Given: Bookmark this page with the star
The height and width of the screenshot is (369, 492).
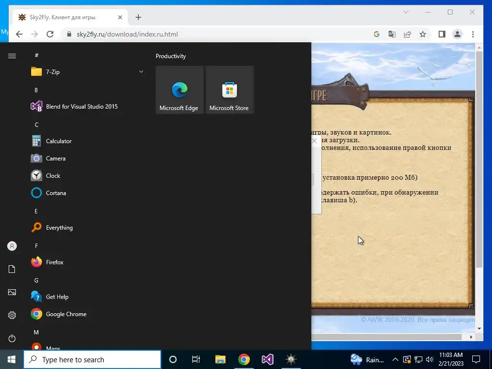Looking at the screenshot, I should 423,34.
